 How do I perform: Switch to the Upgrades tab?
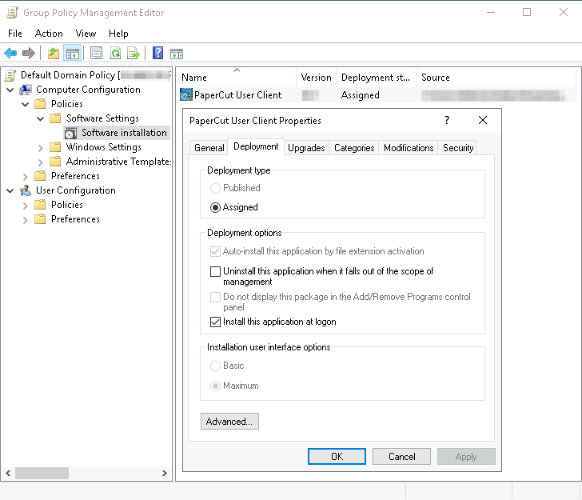click(x=306, y=148)
